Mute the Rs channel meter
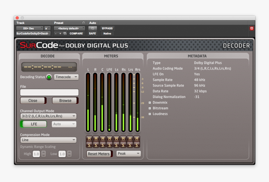269x182 pixels. tap(123, 138)
